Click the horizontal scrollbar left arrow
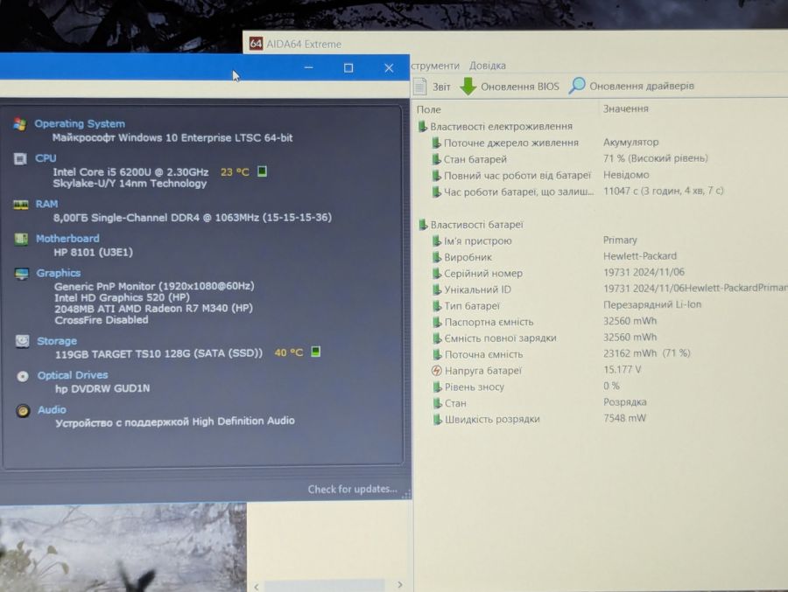The image size is (788, 592). pos(257,587)
